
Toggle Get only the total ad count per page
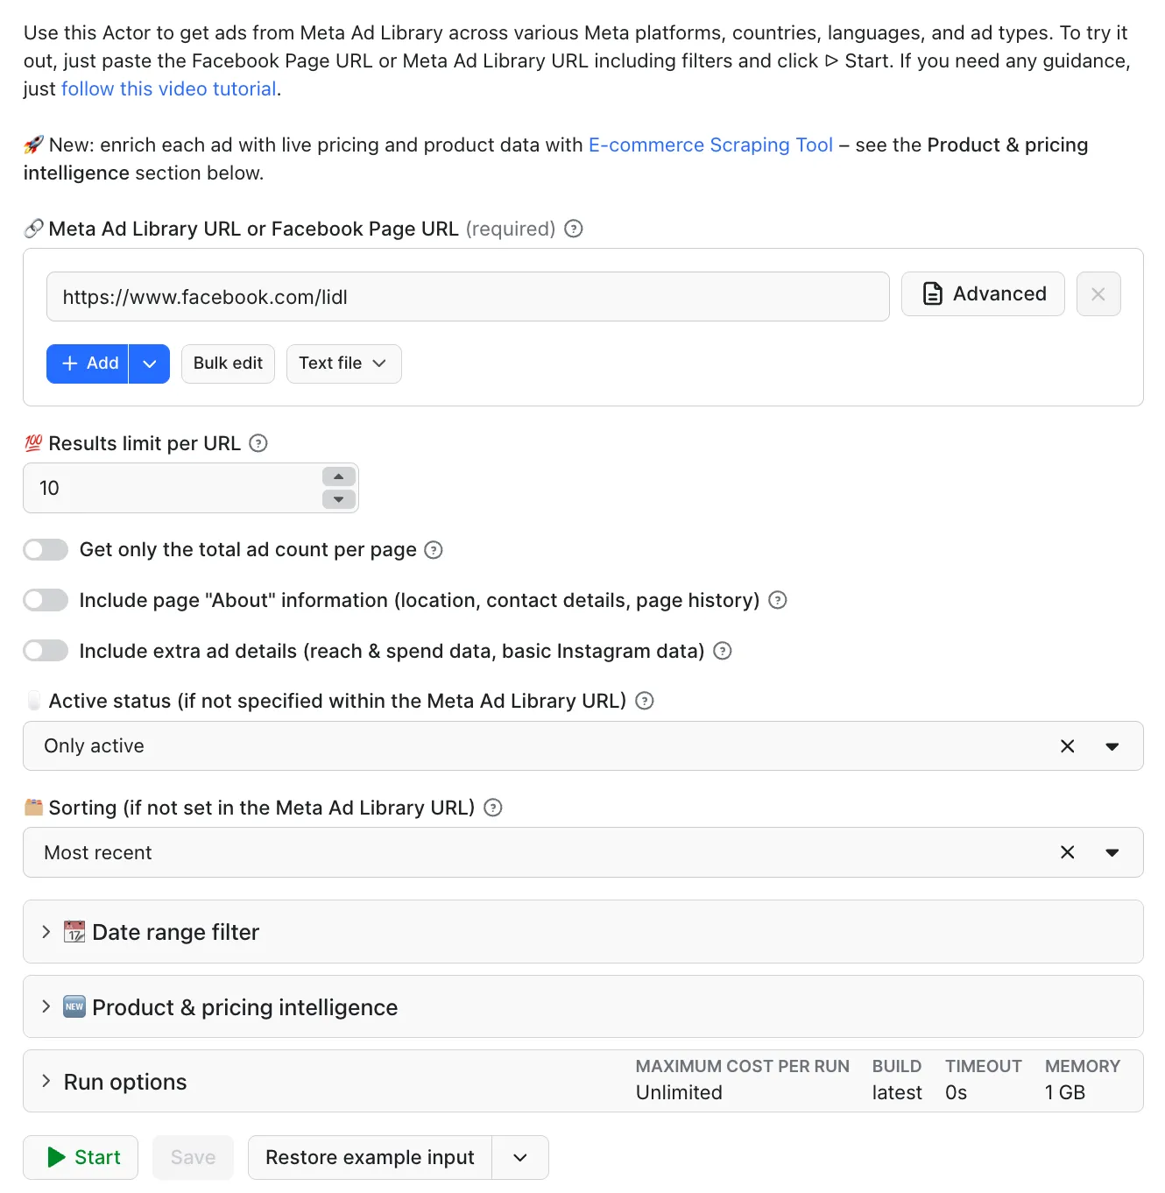(46, 550)
